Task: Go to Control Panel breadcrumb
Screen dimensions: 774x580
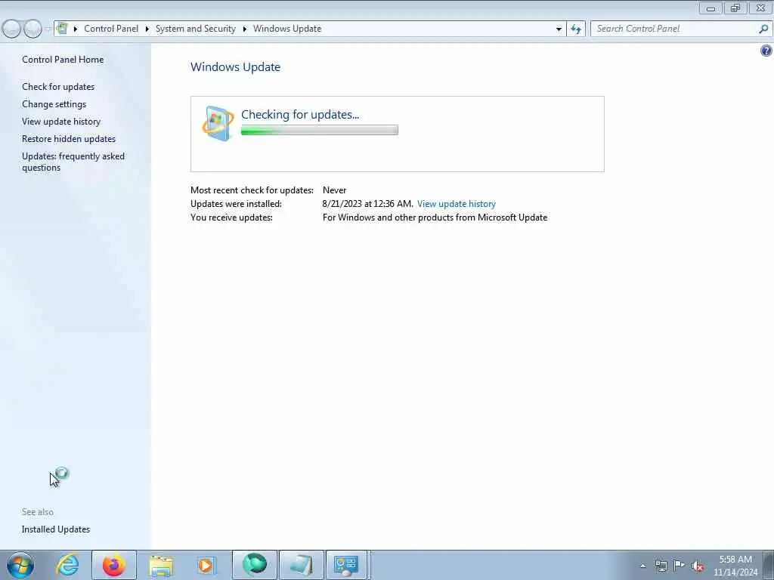Action: tap(111, 29)
